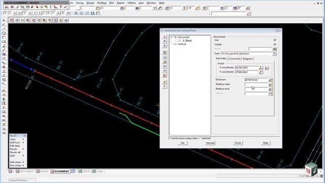Click the Help button in dialog
This screenshot has width=325, height=183.
[266, 143]
